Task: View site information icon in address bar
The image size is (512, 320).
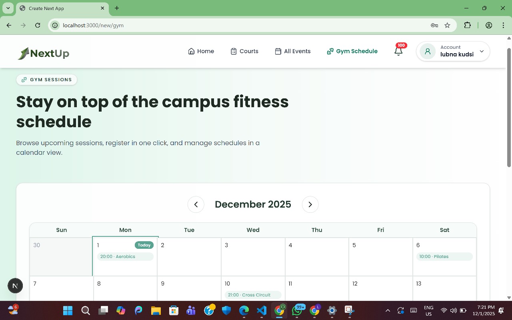Action: tap(55, 25)
